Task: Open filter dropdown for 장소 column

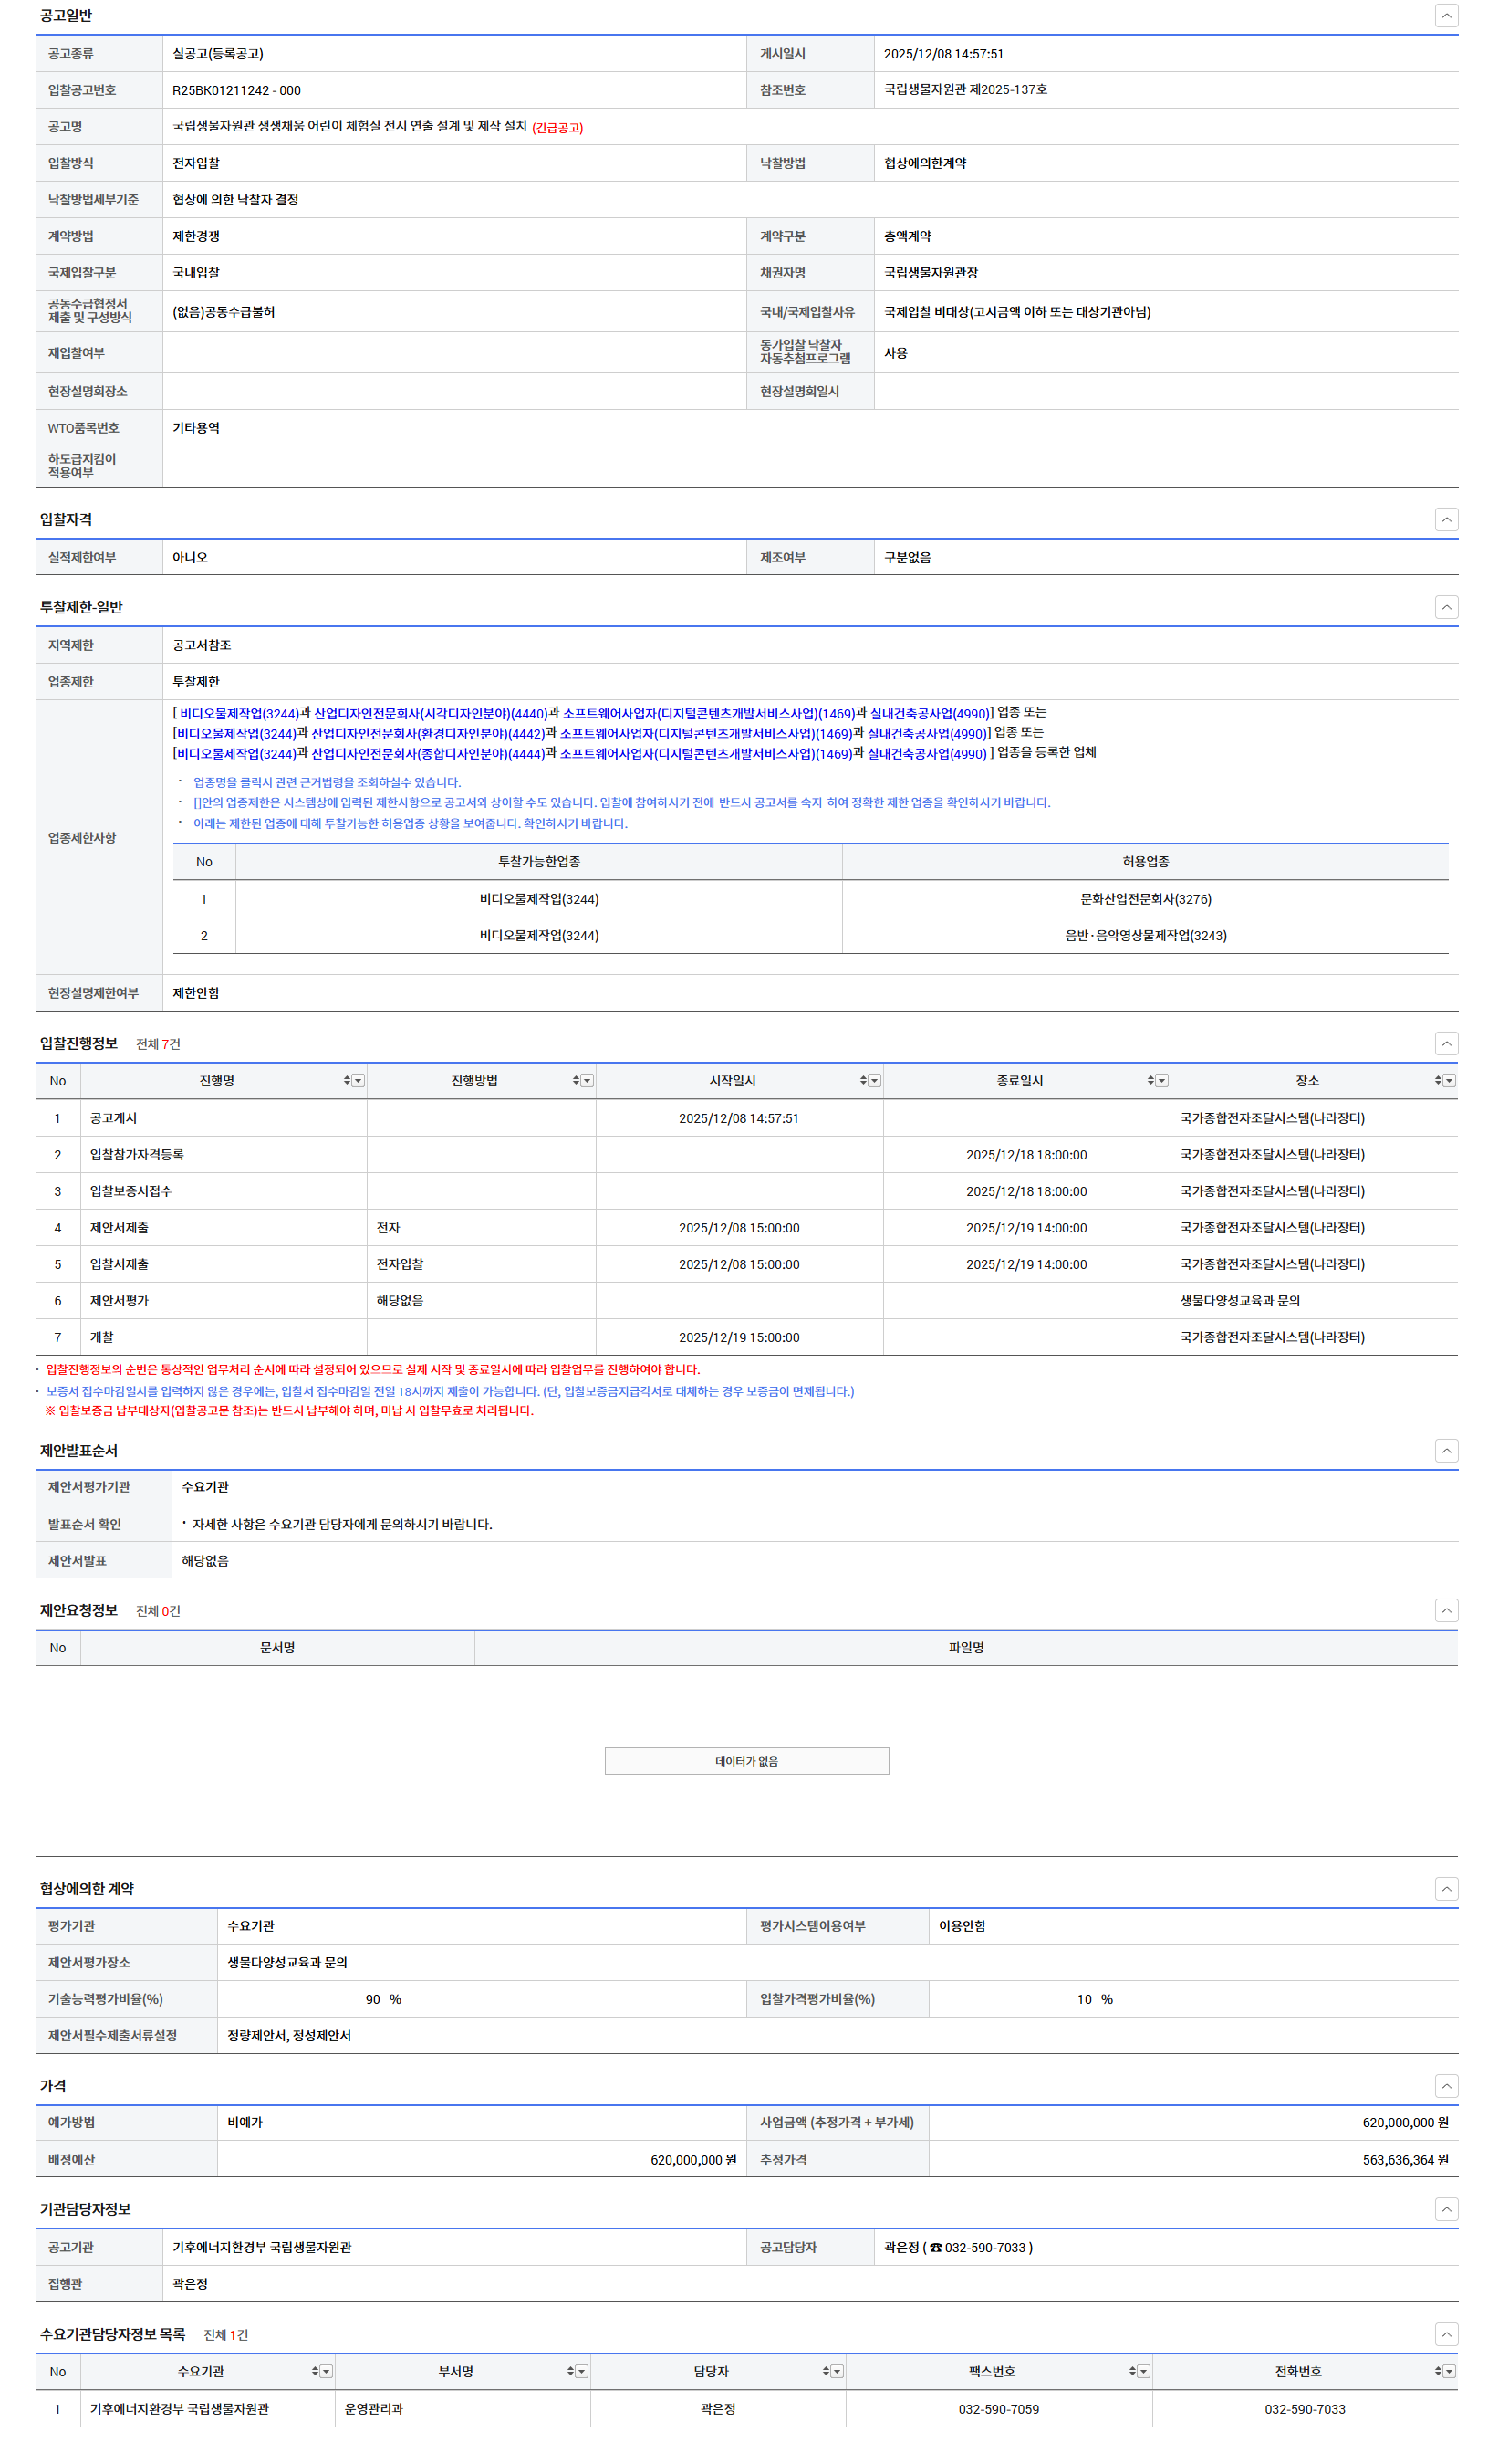Action: pos(1449,1080)
